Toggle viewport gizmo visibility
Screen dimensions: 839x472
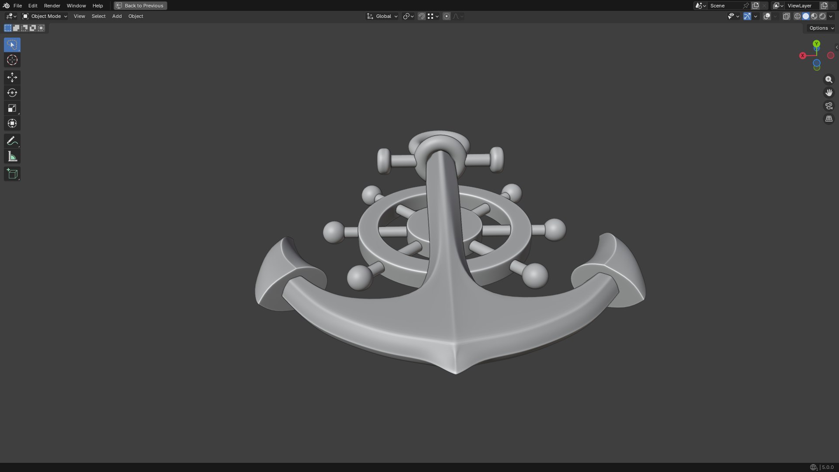click(747, 16)
